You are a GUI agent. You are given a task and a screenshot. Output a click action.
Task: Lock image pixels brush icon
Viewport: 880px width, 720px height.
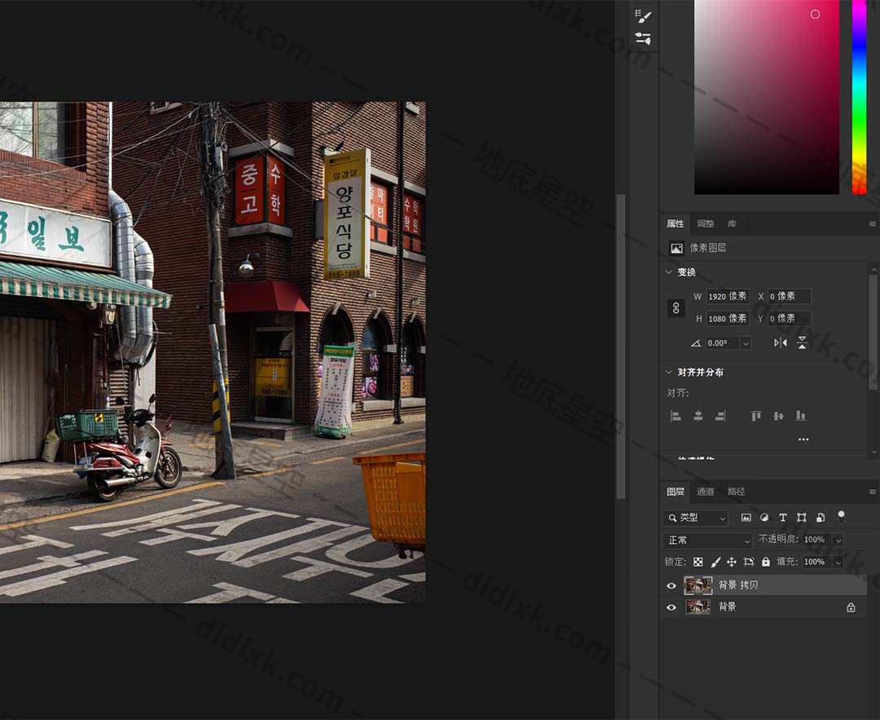(715, 562)
